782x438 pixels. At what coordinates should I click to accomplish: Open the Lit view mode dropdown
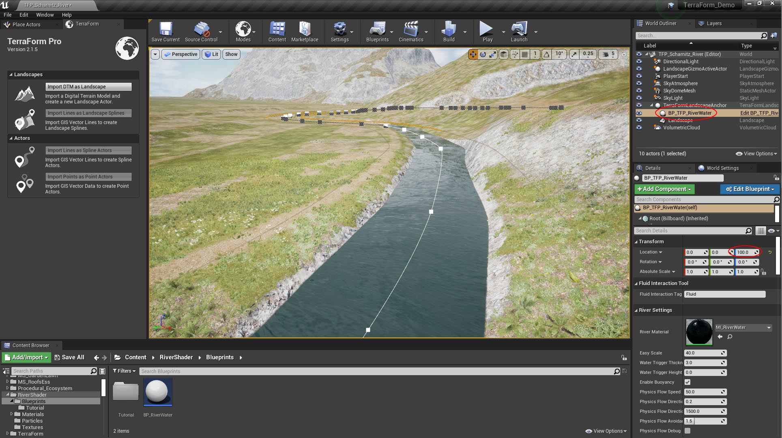tap(211, 54)
